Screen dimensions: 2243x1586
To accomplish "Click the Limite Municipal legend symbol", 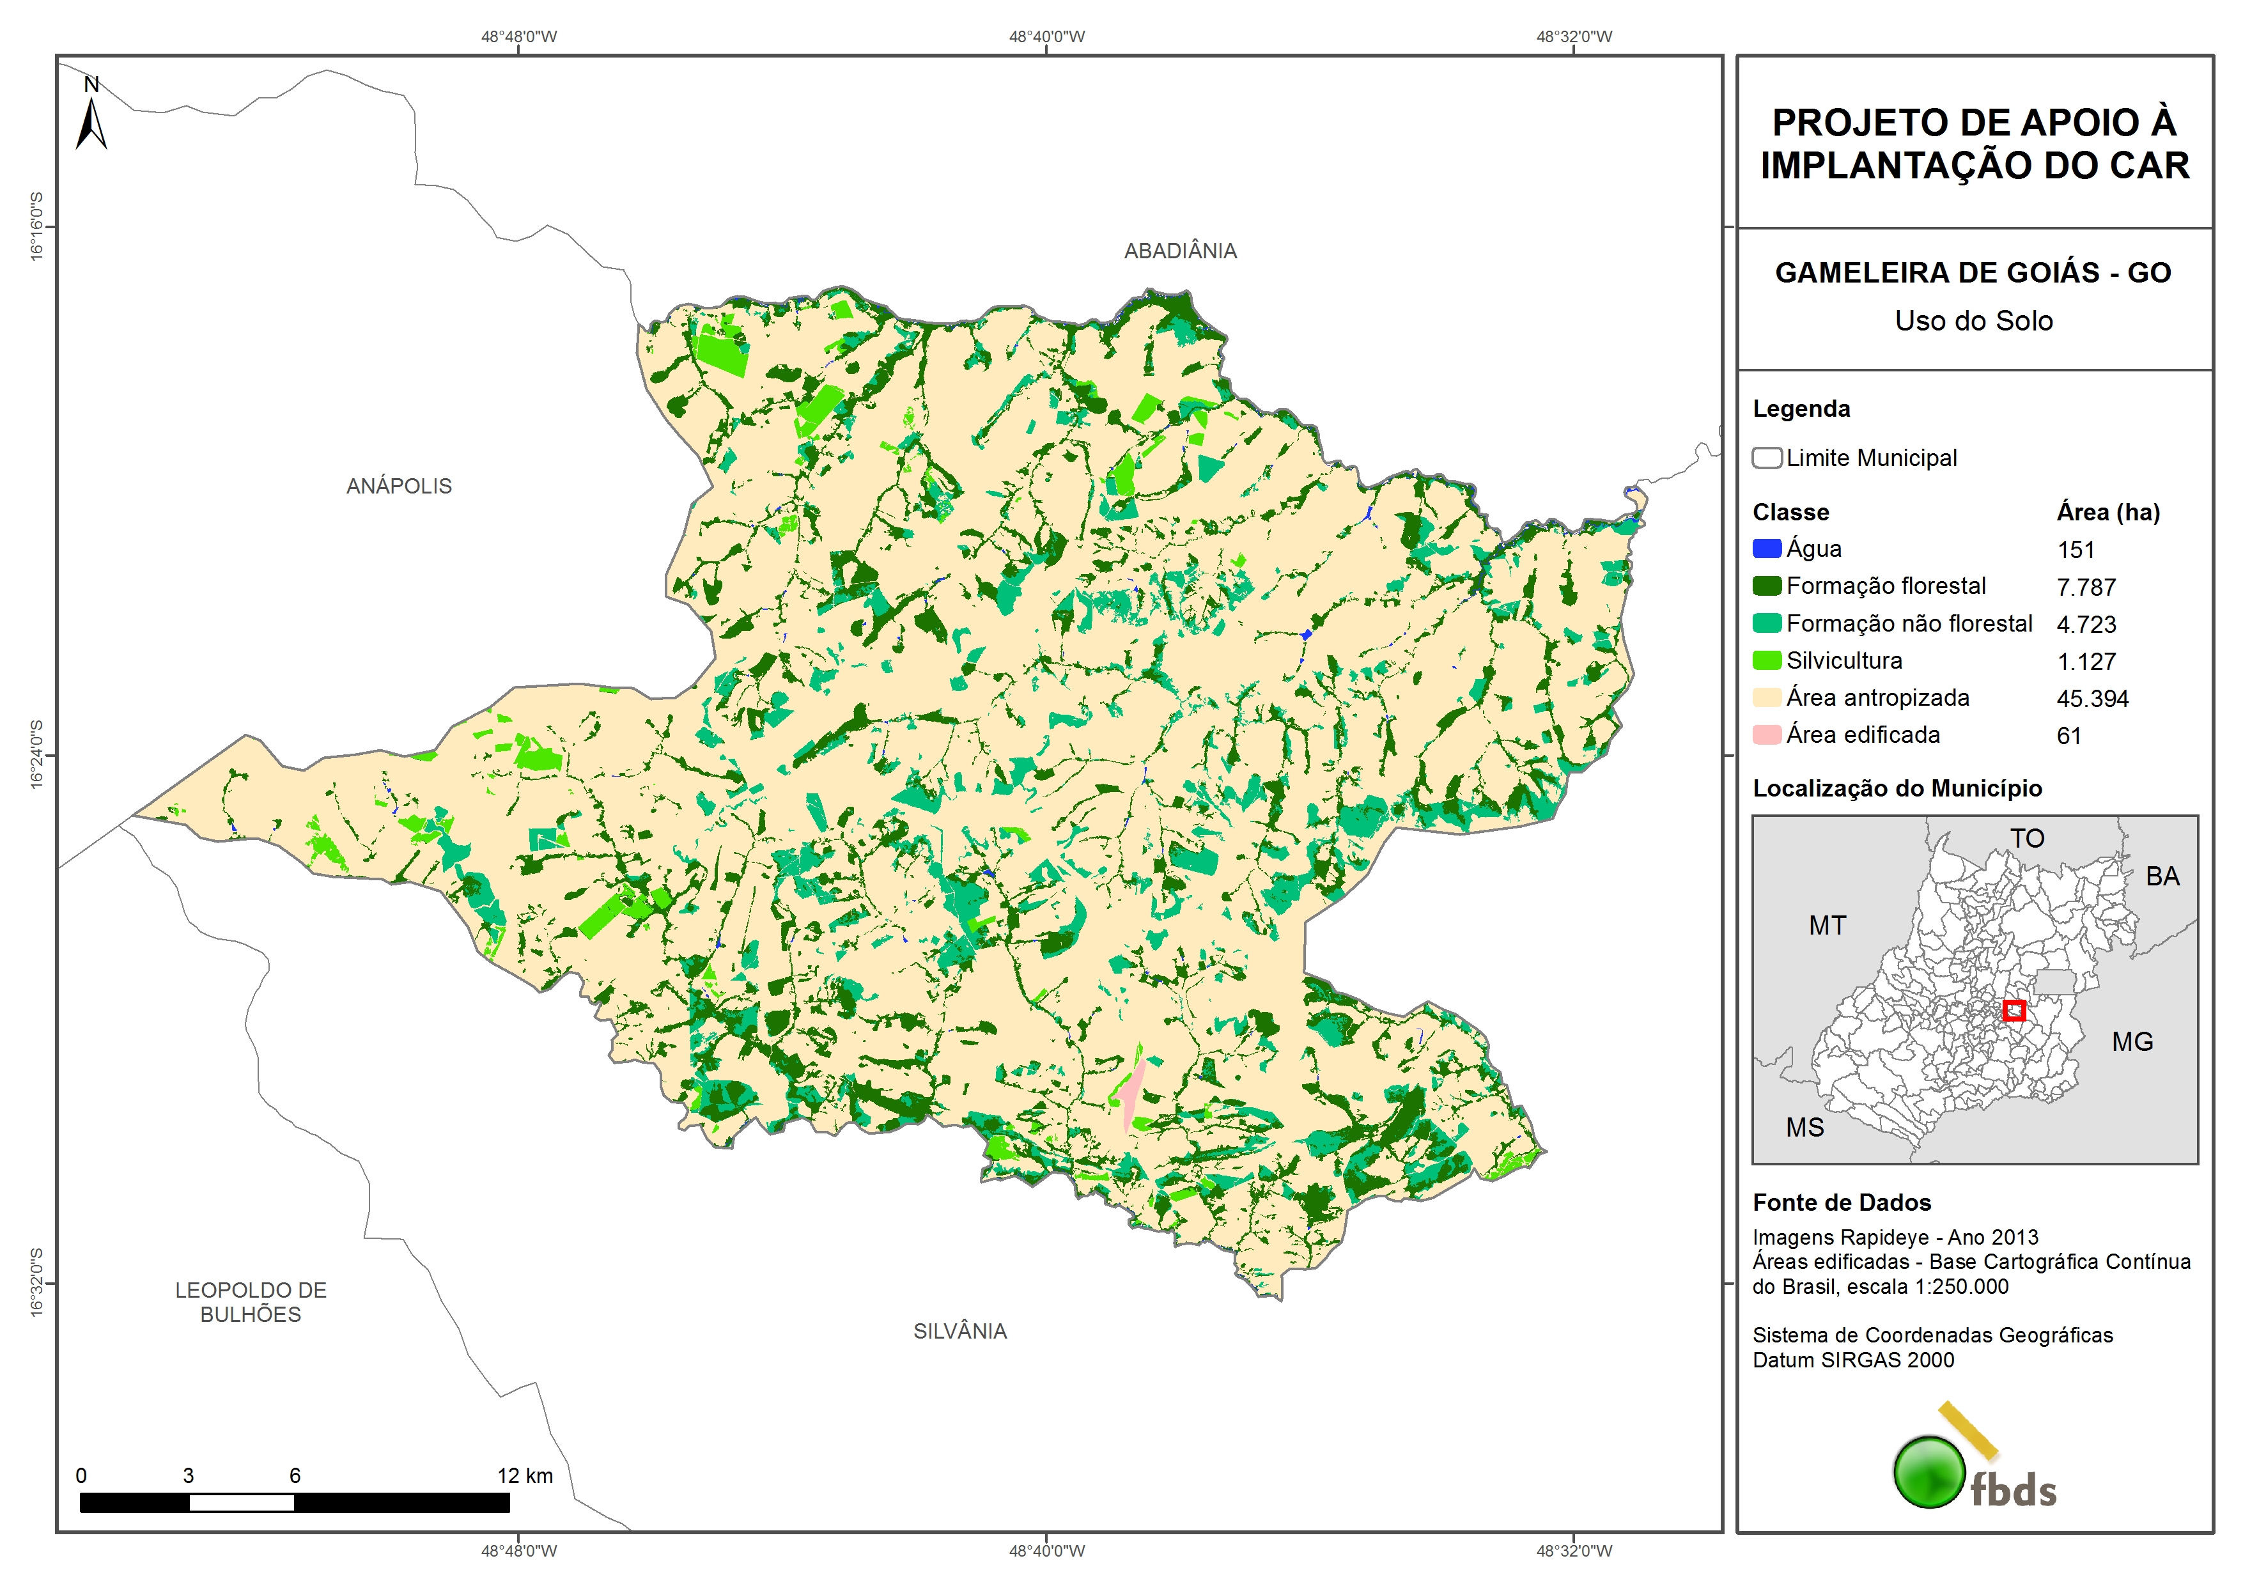I will pos(1766,458).
